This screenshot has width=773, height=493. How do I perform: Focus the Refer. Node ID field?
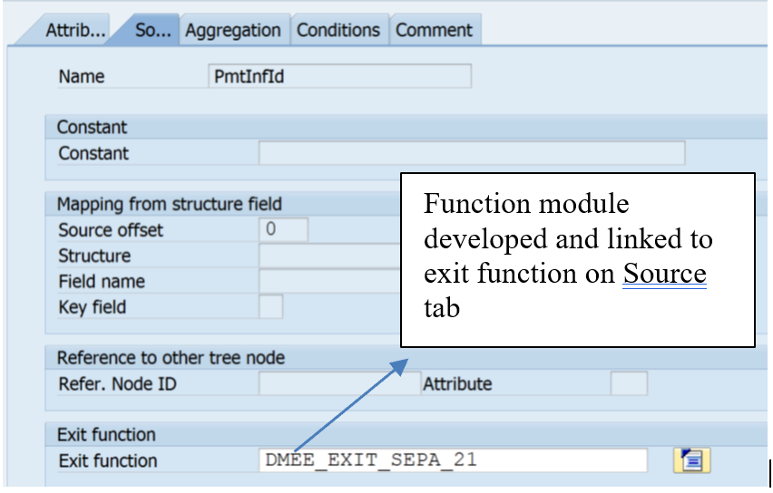click(x=339, y=383)
